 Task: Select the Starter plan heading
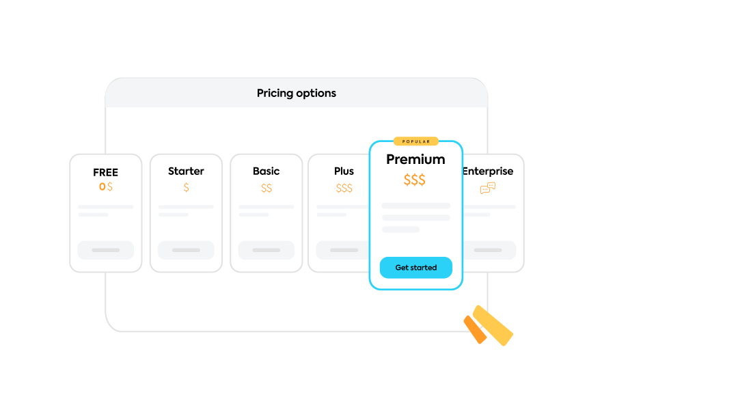click(186, 171)
